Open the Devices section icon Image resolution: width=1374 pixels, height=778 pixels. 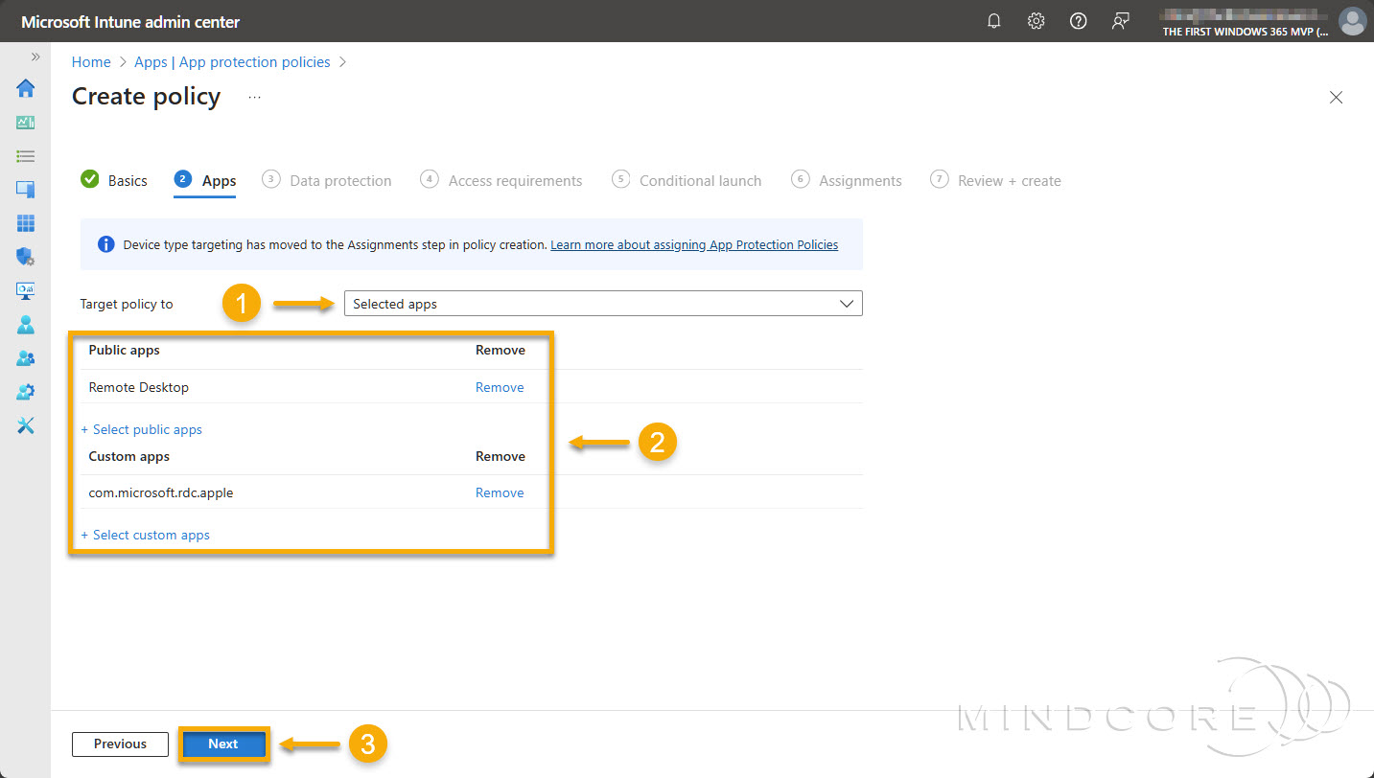(25, 189)
